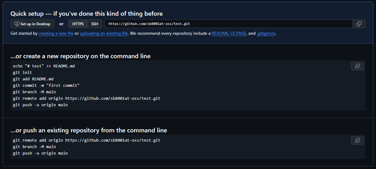Click the git init command line
The image size is (376, 169).
tap(22, 73)
